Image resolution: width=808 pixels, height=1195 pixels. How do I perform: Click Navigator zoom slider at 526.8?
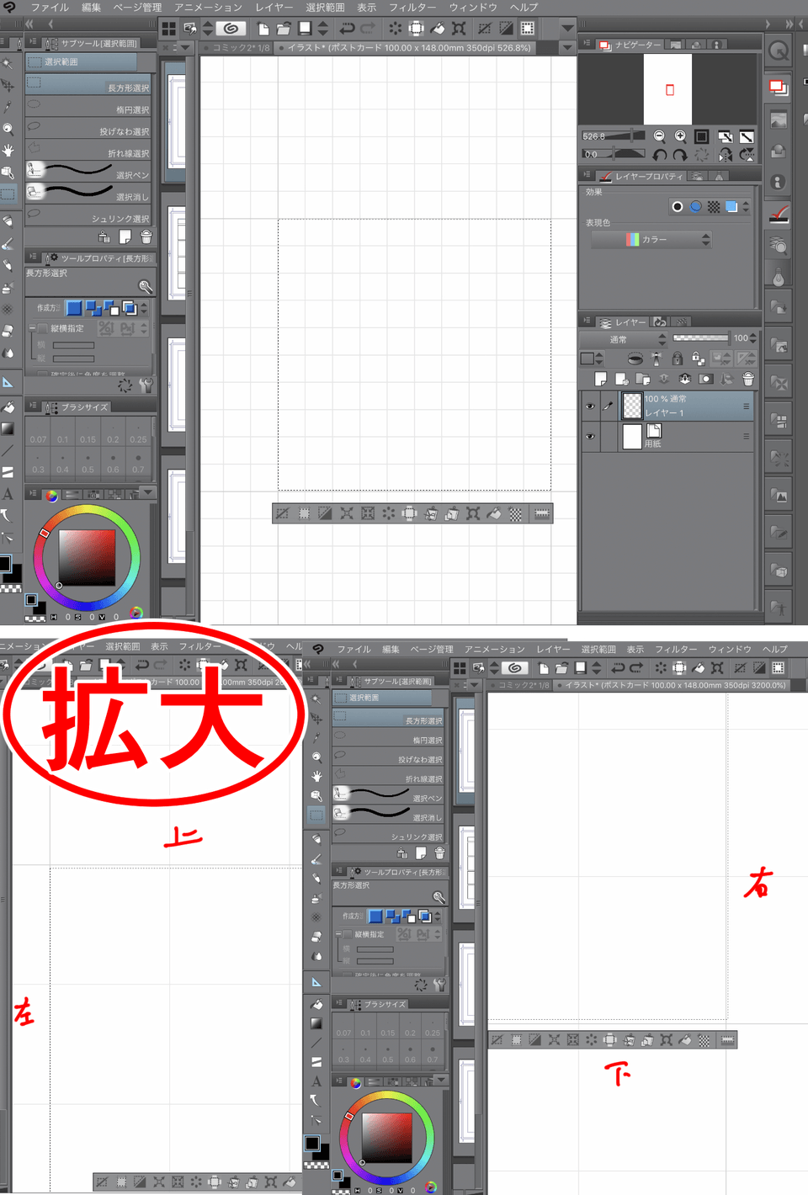[x=614, y=136]
